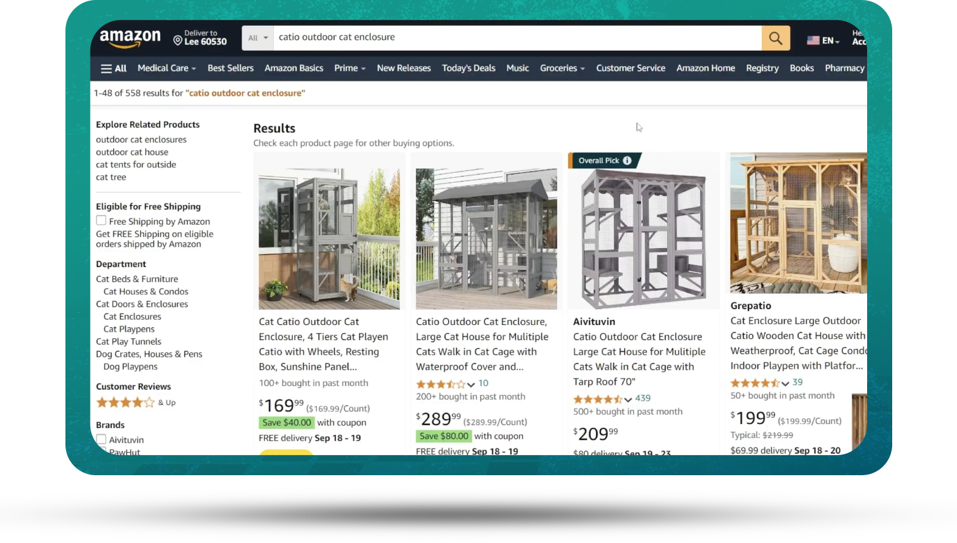Expand the Groceries menu

tap(562, 68)
